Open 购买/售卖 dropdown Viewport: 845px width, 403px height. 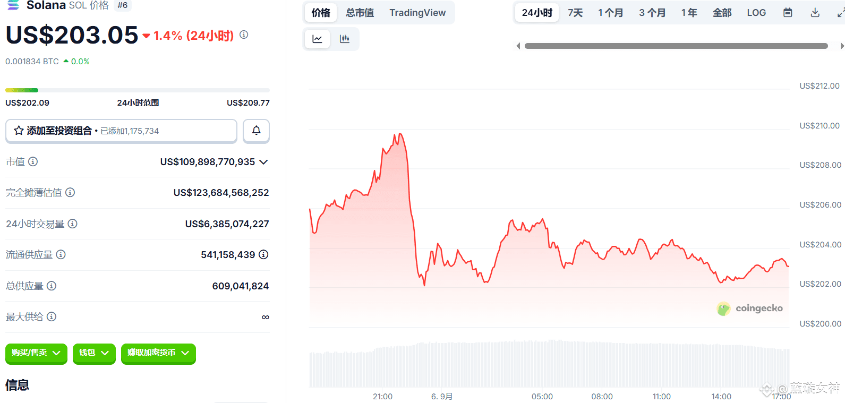click(36, 353)
